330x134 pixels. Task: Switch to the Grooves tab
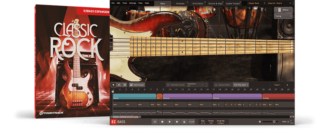click(x=180, y=3)
